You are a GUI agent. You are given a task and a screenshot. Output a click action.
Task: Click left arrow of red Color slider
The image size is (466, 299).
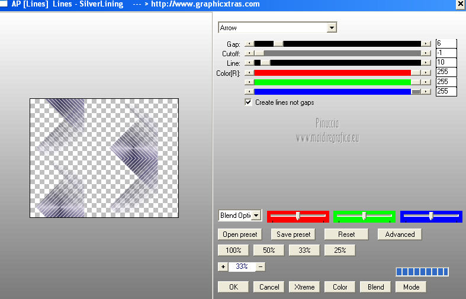(x=249, y=73)
